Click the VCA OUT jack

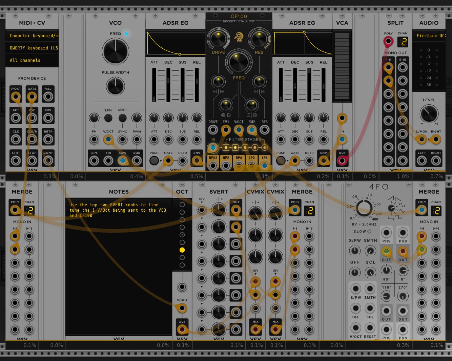(x=342, y=161)
